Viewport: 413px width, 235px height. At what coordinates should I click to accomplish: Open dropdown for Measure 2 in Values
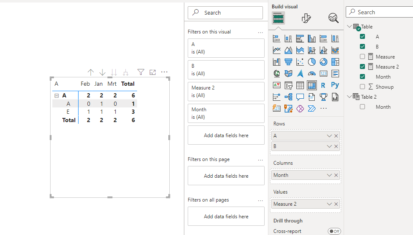329,204
